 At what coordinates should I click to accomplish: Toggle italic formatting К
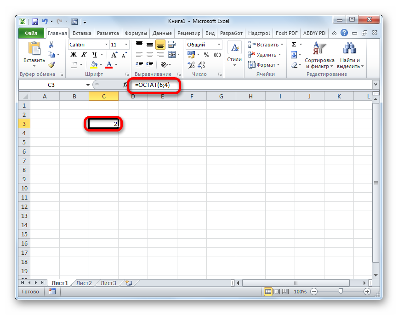(x=84, y=55)
